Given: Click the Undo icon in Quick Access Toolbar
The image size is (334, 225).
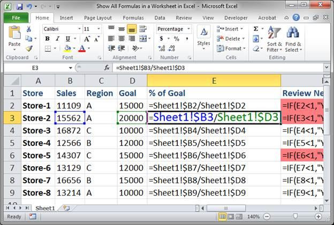Looking at the screenshot, I should (29, 6).
